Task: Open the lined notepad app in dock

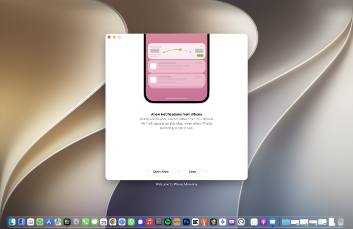Action: (x=254, y=222)
